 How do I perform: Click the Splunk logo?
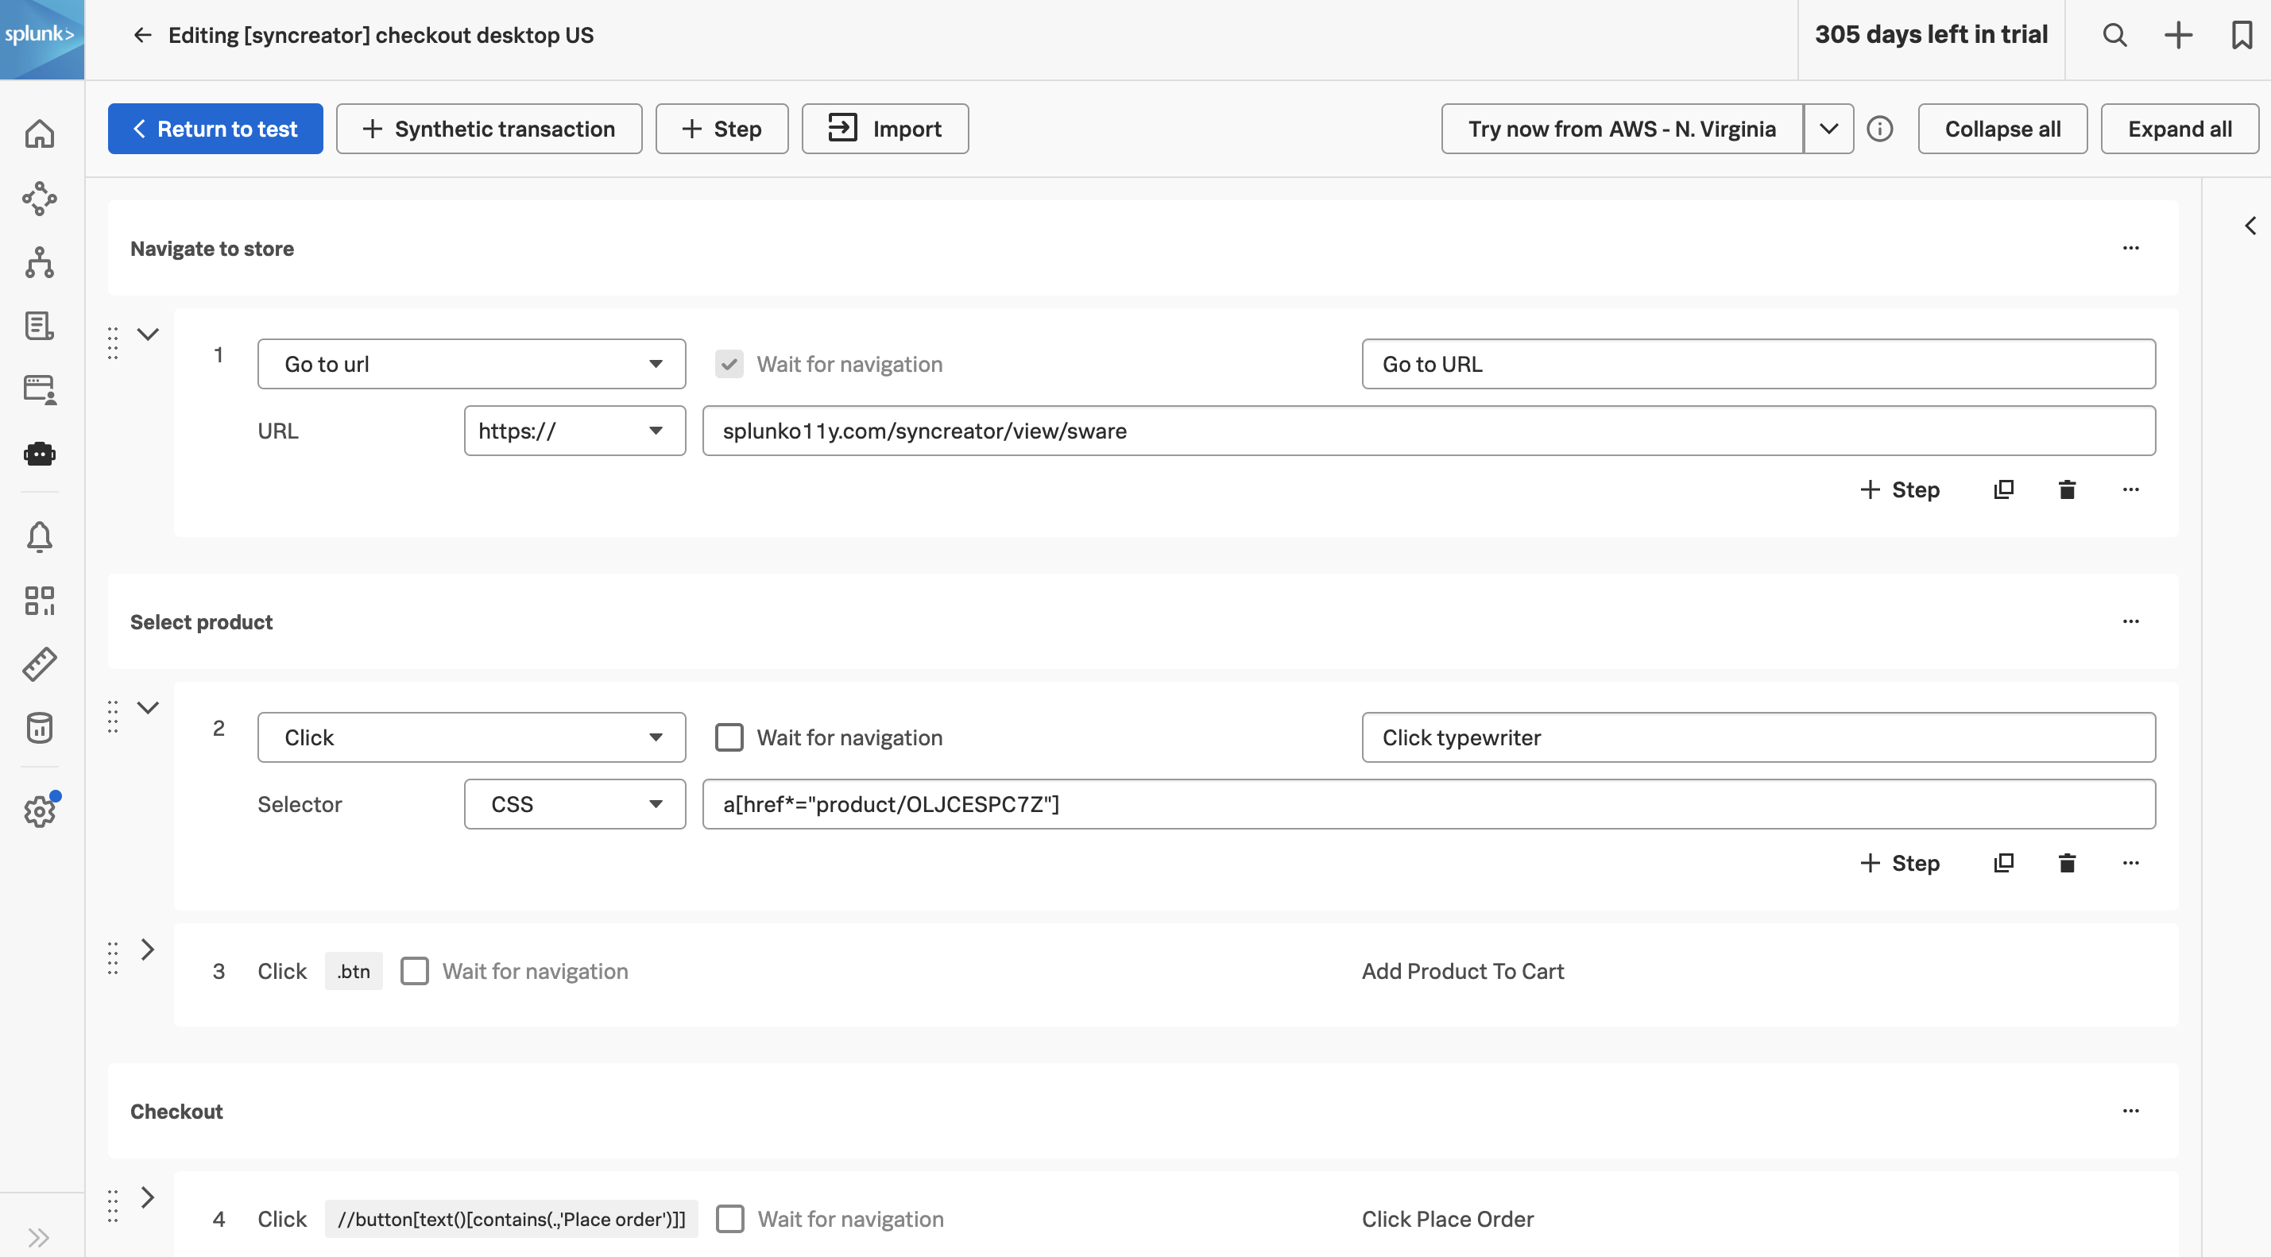tap(41, 39)
